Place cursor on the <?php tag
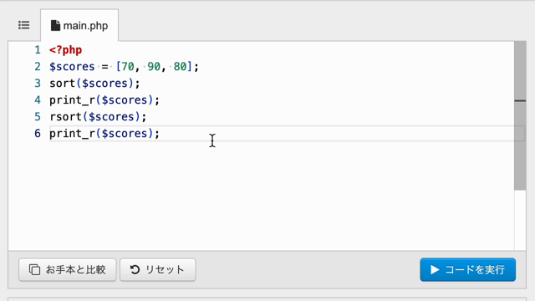535x301 pixels. (65, 50)
